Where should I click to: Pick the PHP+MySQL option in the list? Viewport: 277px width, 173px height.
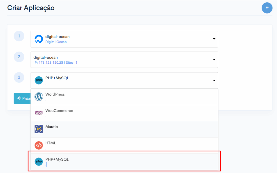[x=124, y=162]
